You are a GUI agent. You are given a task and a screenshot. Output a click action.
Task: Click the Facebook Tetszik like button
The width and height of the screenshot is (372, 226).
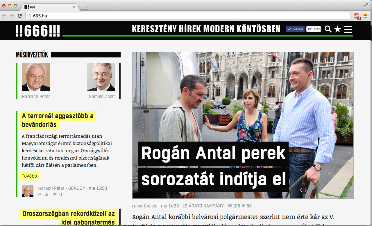pos(295,29)
